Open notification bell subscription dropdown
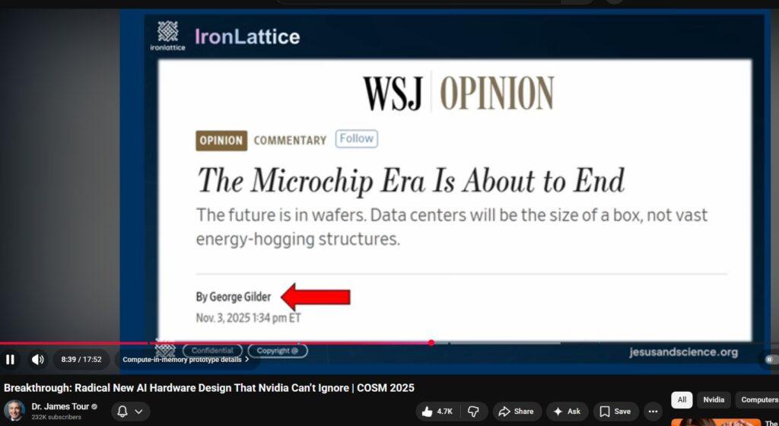 (x=129, y=412)
